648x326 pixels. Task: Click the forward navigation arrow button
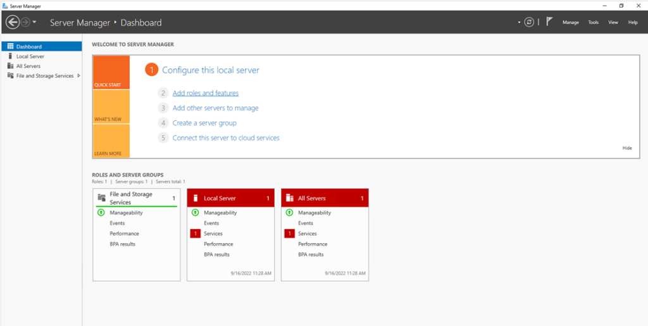coord(25,22)
